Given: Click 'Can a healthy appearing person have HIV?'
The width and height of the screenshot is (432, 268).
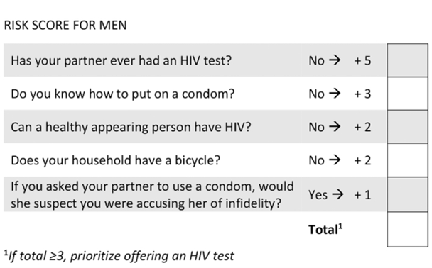Looking at the screenshot, I should click(131, 128).
